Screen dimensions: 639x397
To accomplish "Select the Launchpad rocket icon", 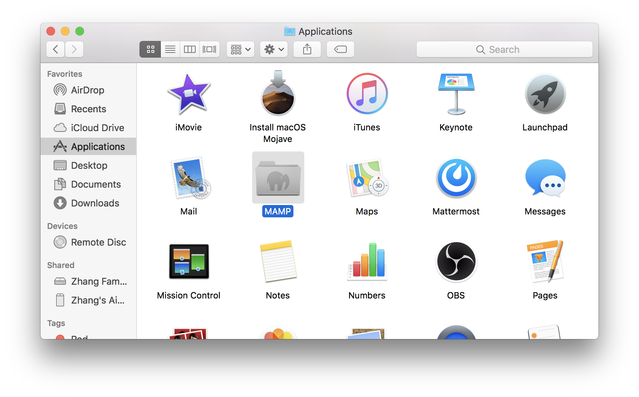I will [545, 94].
